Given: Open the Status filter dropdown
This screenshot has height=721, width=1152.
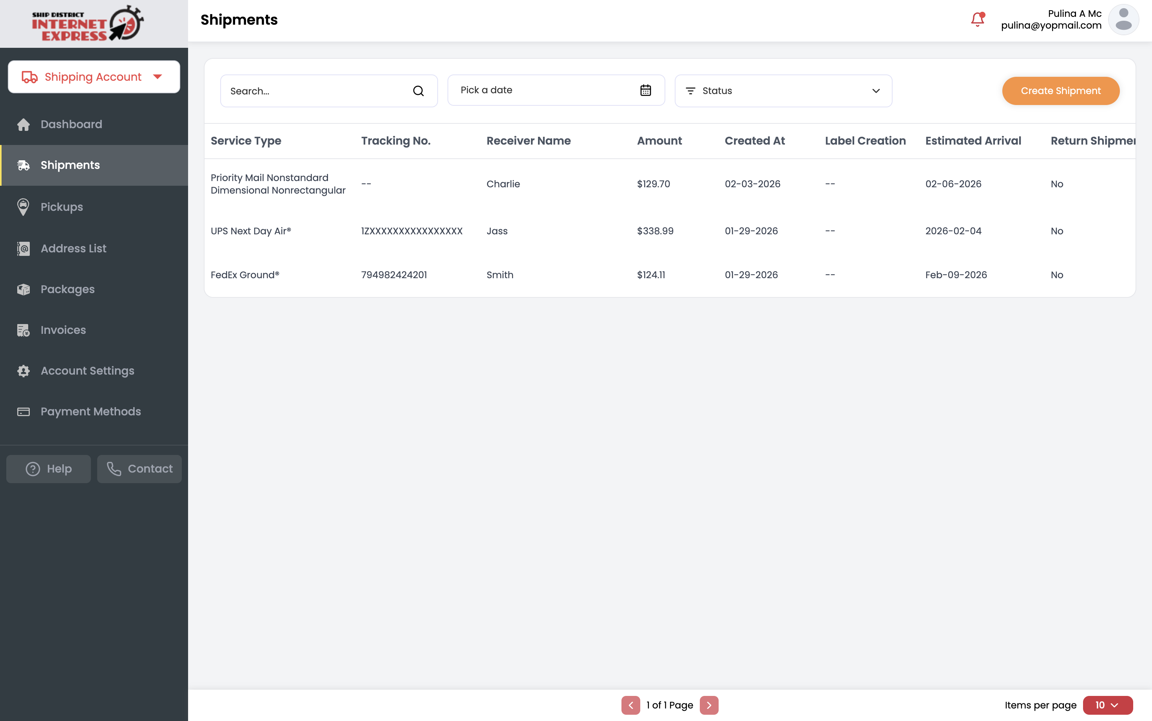Looking at the screenshot, I should pyautogui.click(x=783, y=91).
